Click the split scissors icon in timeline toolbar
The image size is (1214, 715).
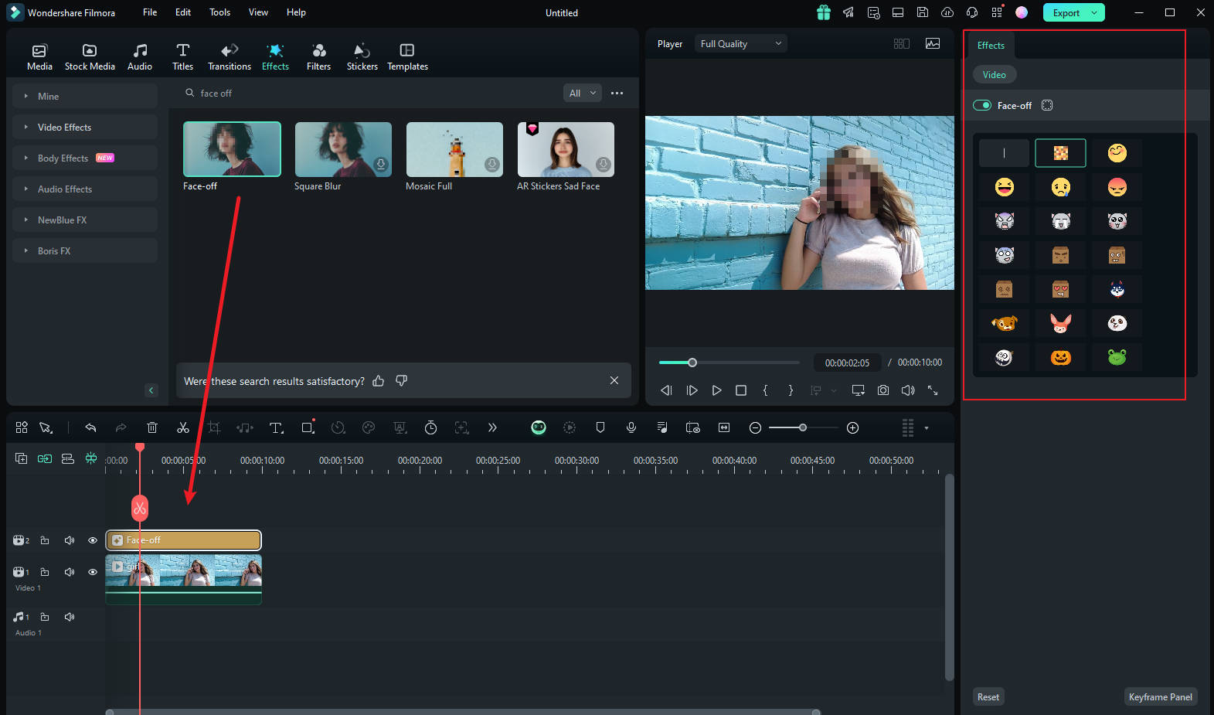click(183, 427)
